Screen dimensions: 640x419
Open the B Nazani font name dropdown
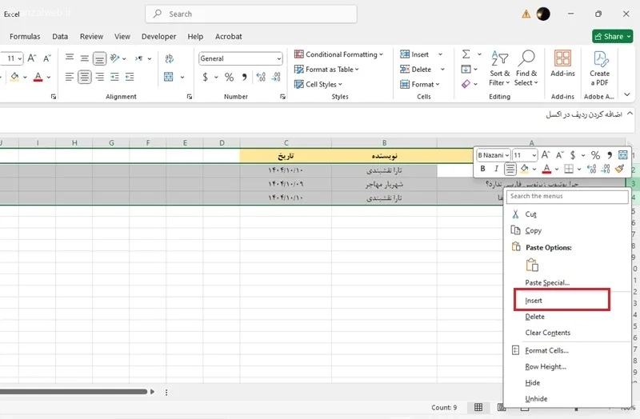pos(494,155)
